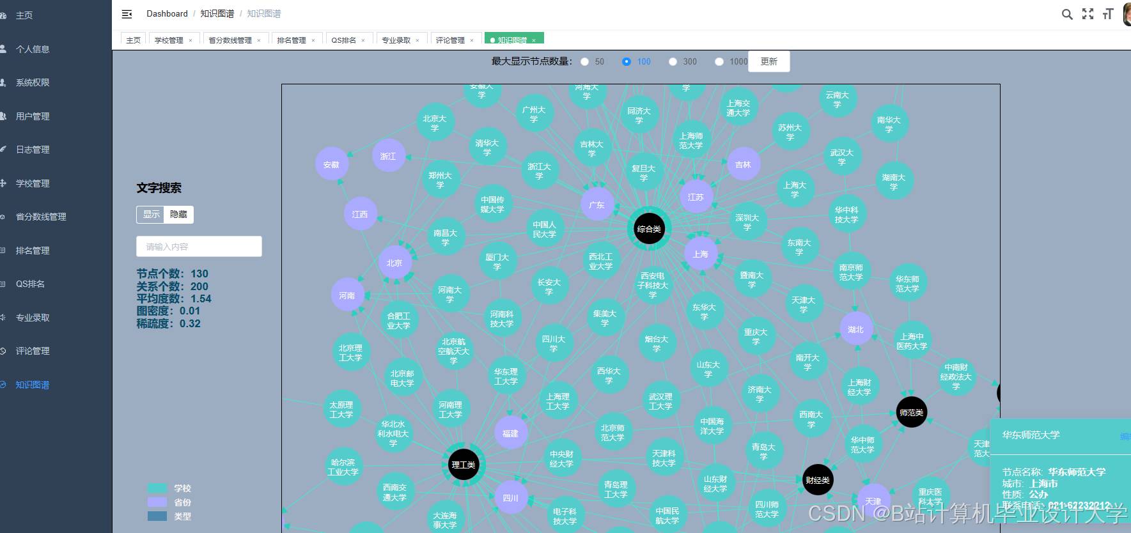The image size is (1131, 533).
Task: Focus the 请输入内容 search field
Action: 199,247
